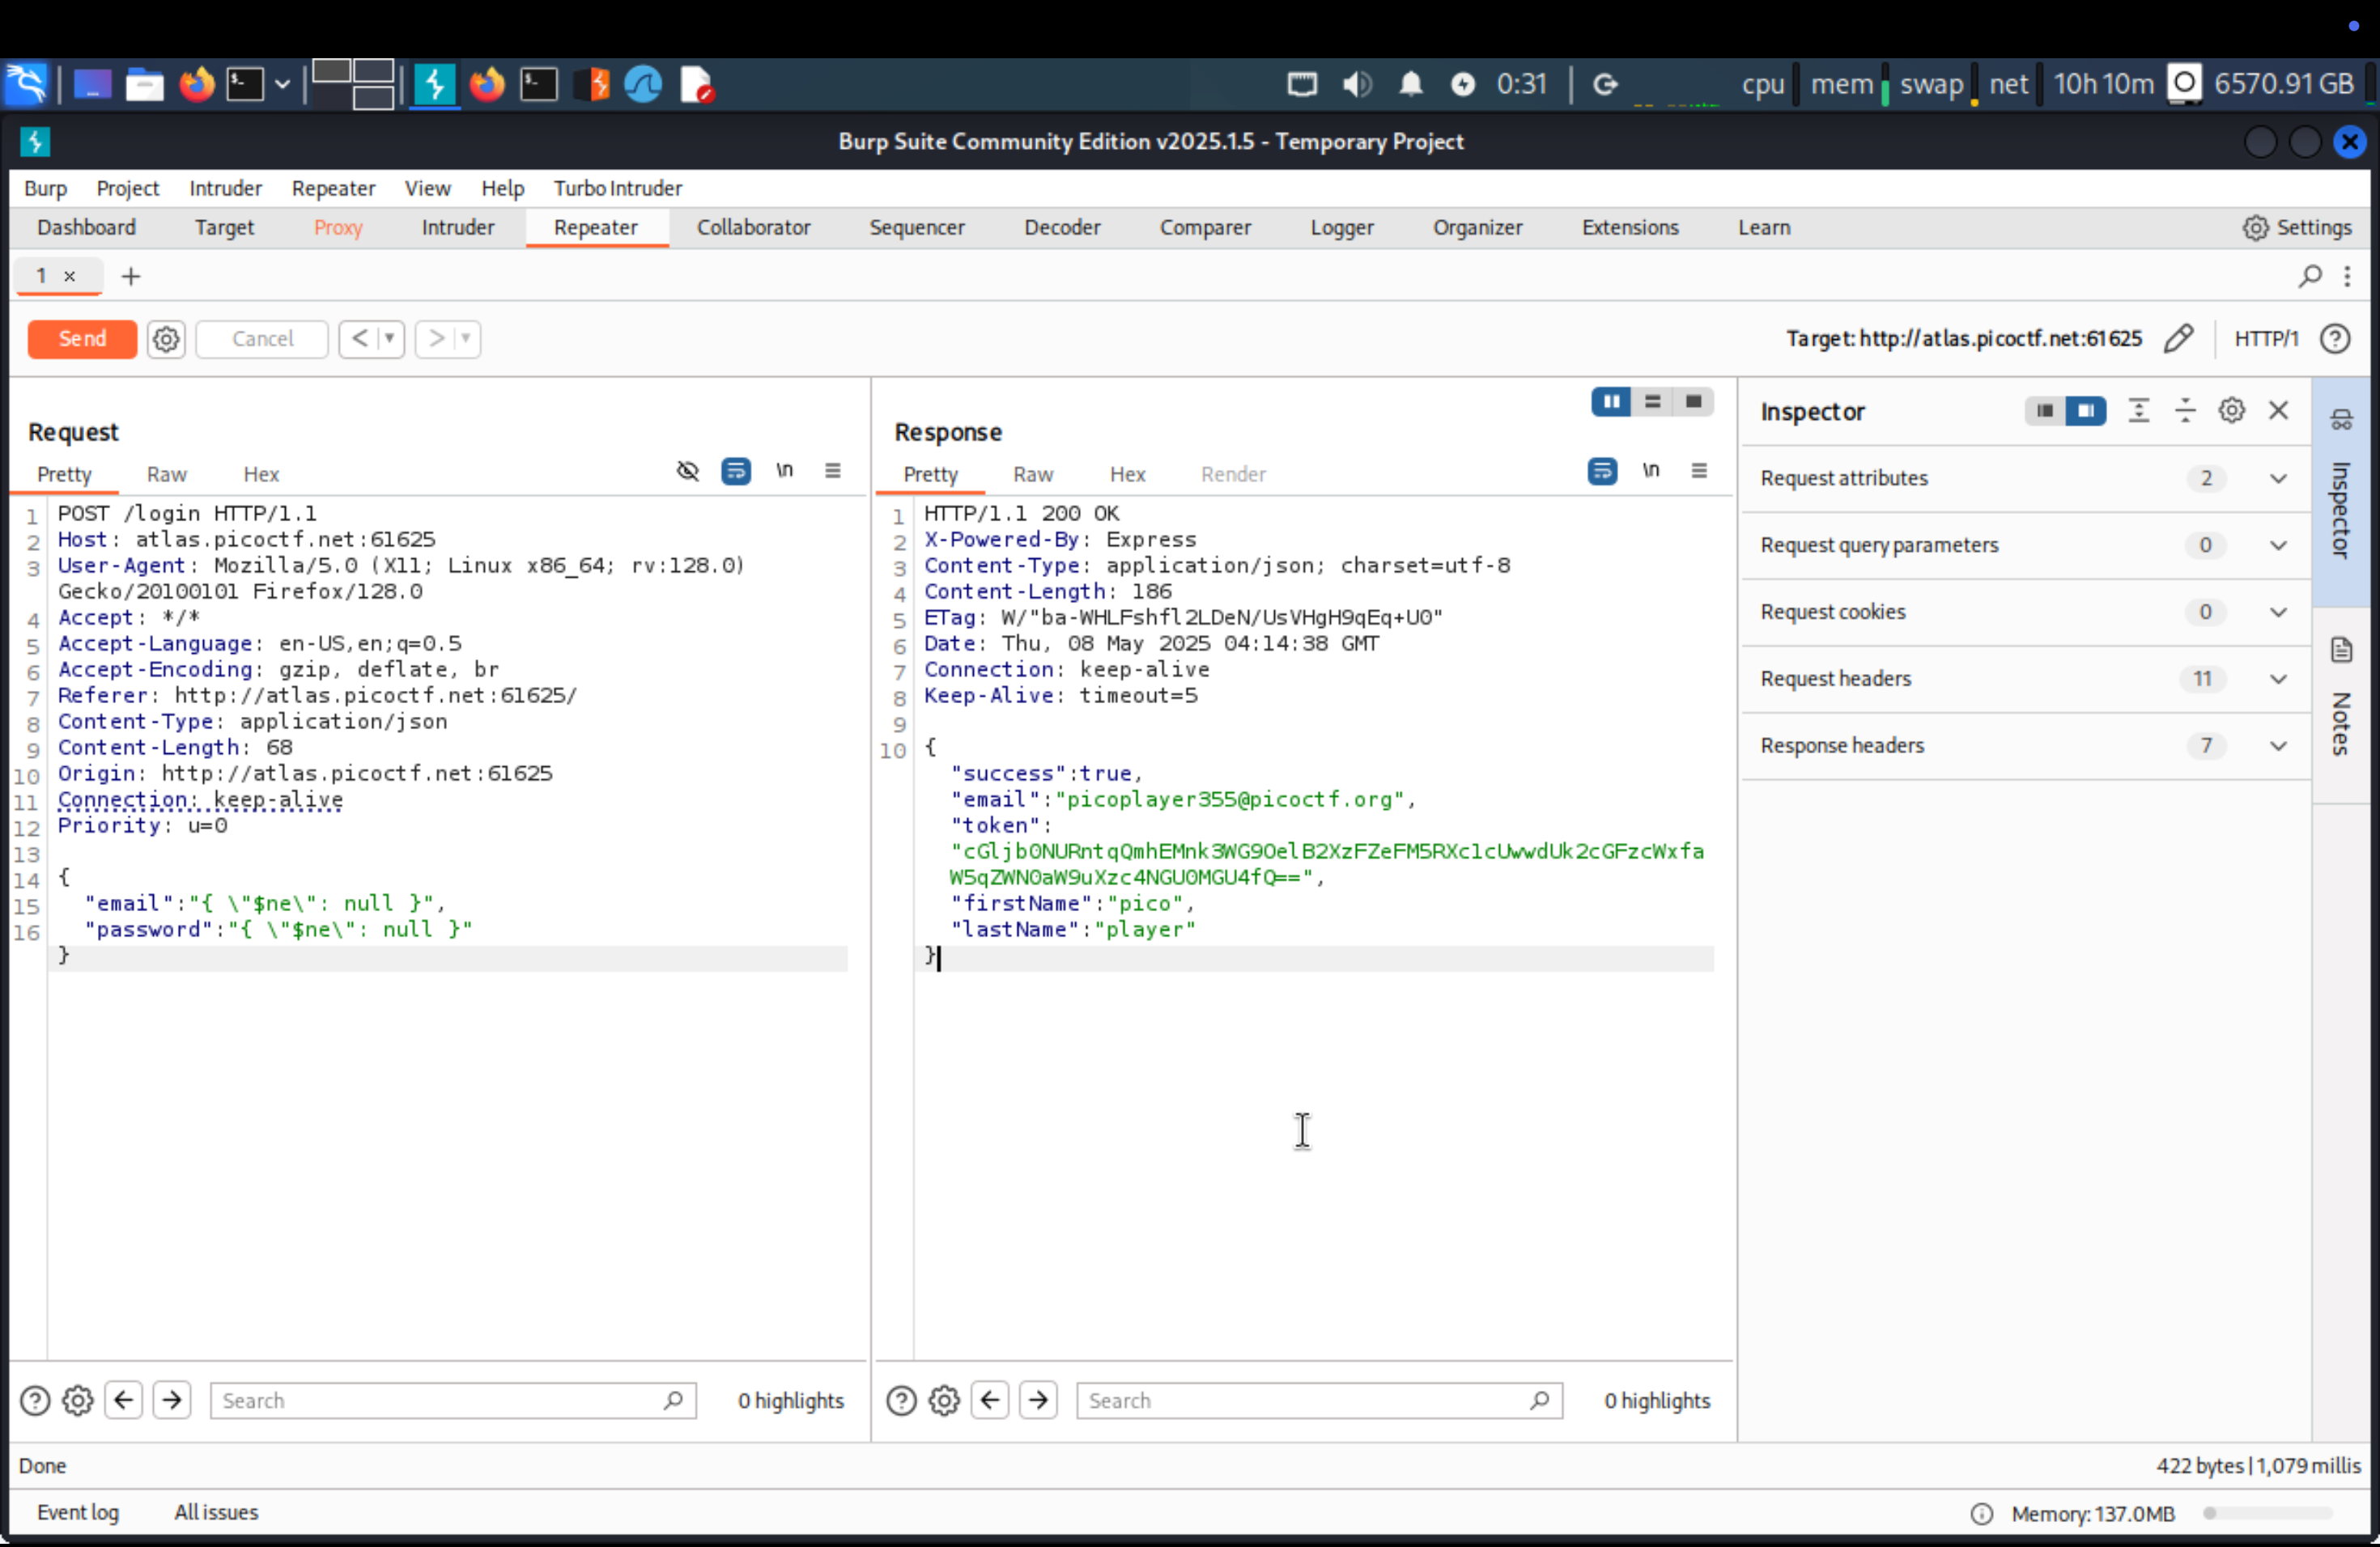Switch to the Intruder tab
This screenshot has width=2380, height=1547.
[x=458, y=228]
